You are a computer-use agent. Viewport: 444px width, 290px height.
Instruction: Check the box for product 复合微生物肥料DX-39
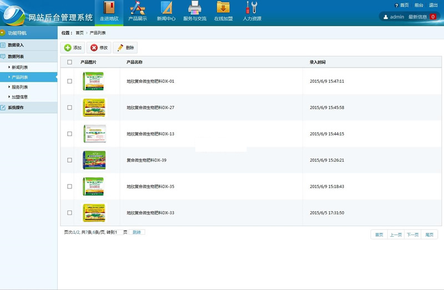pyautogui.click(x=69, y=160)
